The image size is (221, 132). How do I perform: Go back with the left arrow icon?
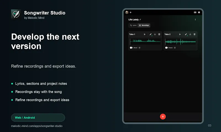click(x=131, y=12)
